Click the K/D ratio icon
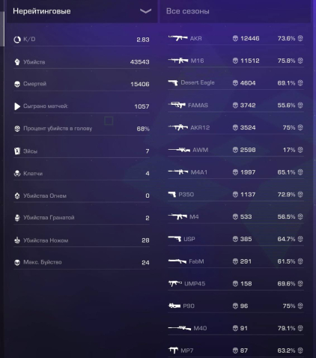The image size is (316, 358). tap(17, 40)
